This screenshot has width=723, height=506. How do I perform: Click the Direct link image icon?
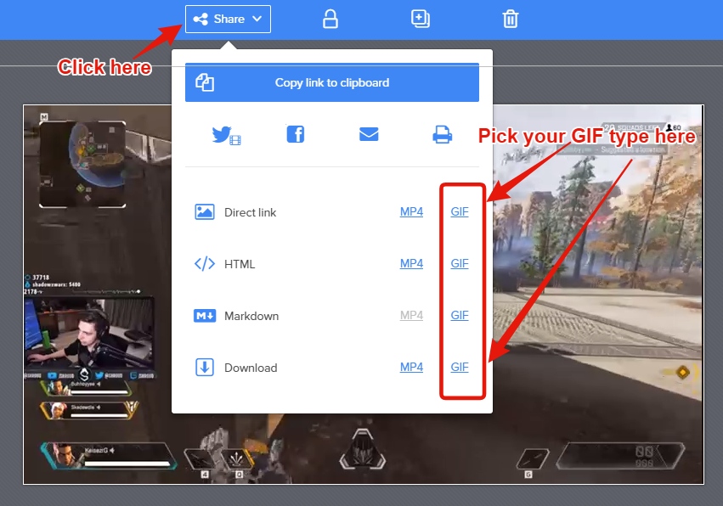(205, 212)
